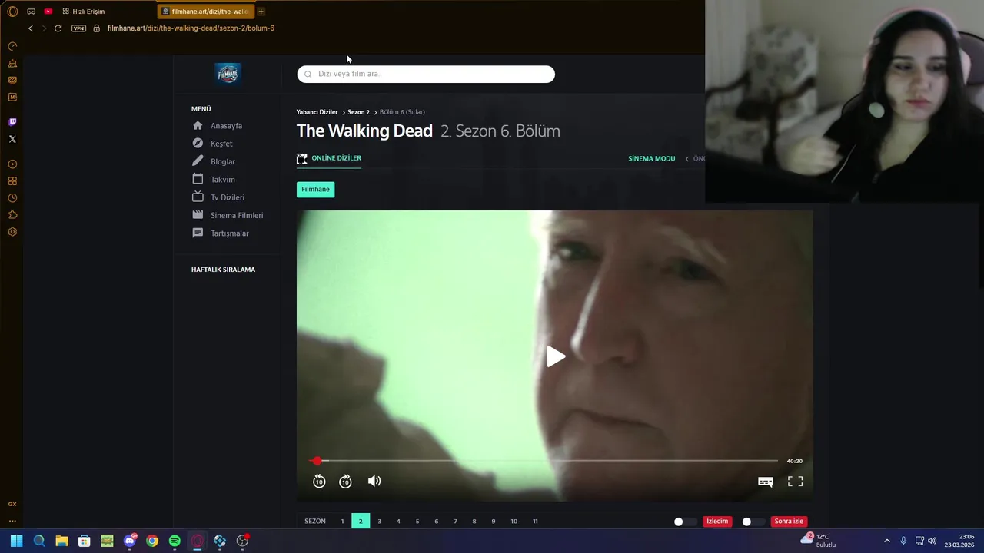This screenshot has width=984, height=553.
Task: Select season 5 in season list
Action: click(x=417, y=522)
